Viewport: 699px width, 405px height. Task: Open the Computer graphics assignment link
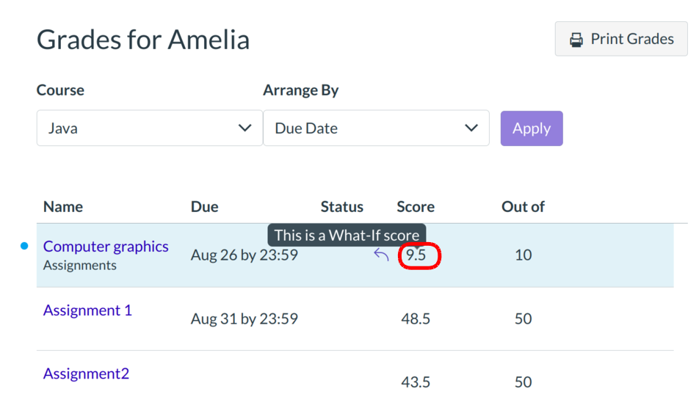(x=106, y=247)
